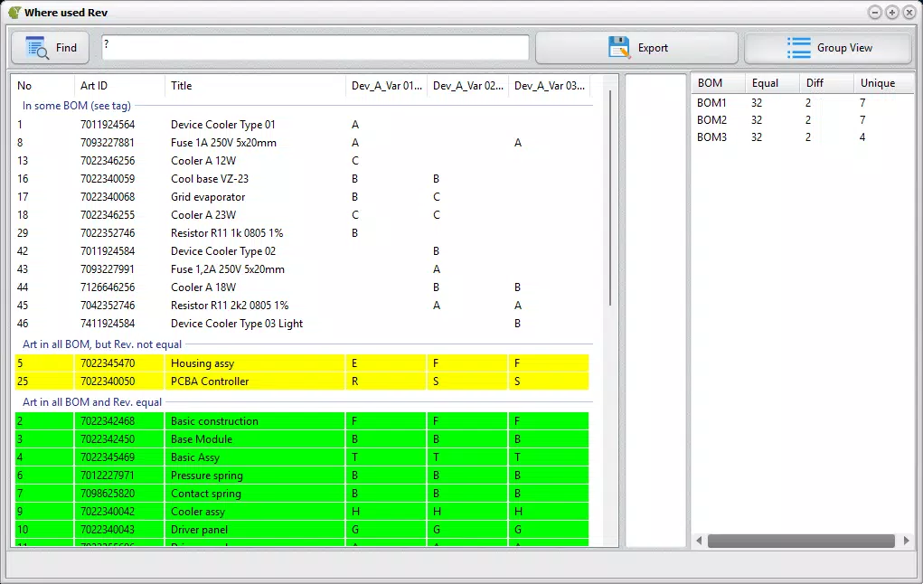The height and width of the screenshot is (584, 923).
Task: Select row Fuse 1,2A 250V 5x20mm
Action: pyautogui.click(x=302, y=269)
